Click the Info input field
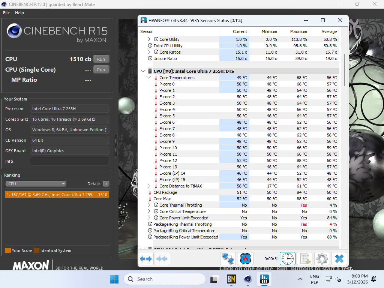 coord(69,161)
